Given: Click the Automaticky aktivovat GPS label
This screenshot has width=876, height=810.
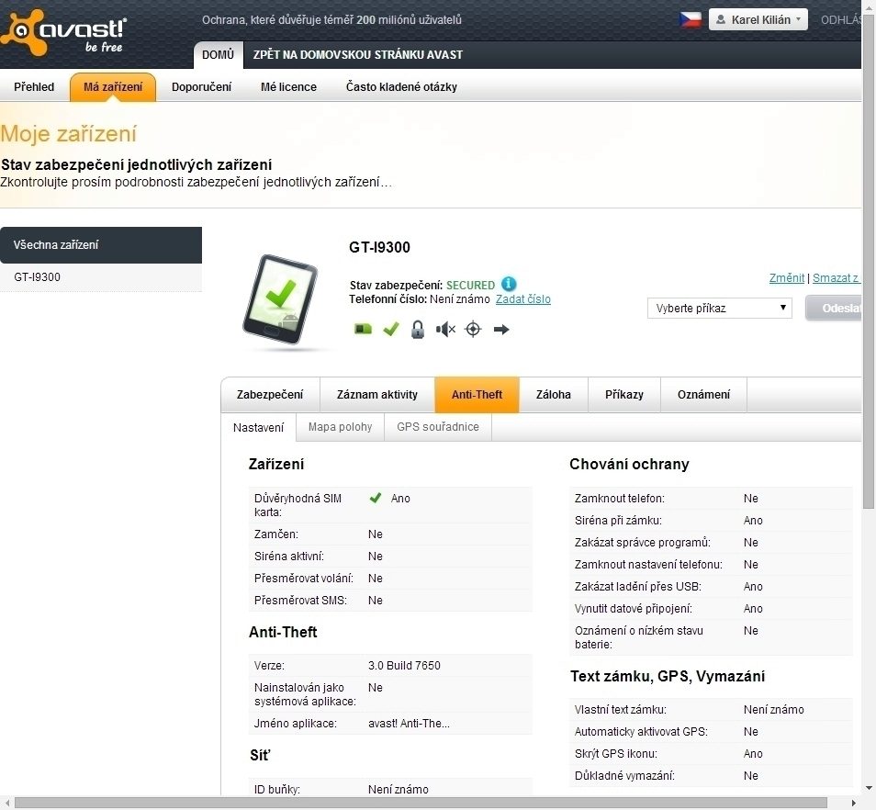Looking at the screenshot, I should coord(641,731).
